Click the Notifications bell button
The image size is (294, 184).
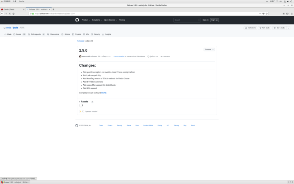click(250, 28)
